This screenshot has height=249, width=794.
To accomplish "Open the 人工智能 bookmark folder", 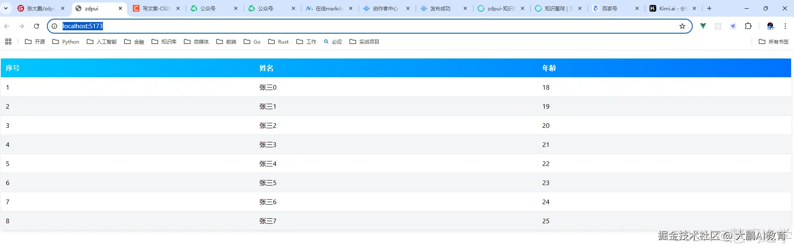I will pyautogui.click(x=102, y=41).
